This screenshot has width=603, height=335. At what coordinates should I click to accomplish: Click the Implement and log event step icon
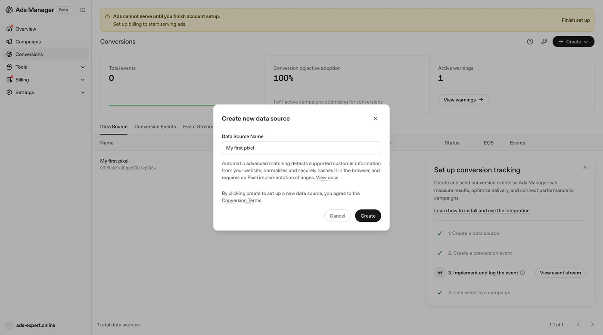(x=439, y=273)
